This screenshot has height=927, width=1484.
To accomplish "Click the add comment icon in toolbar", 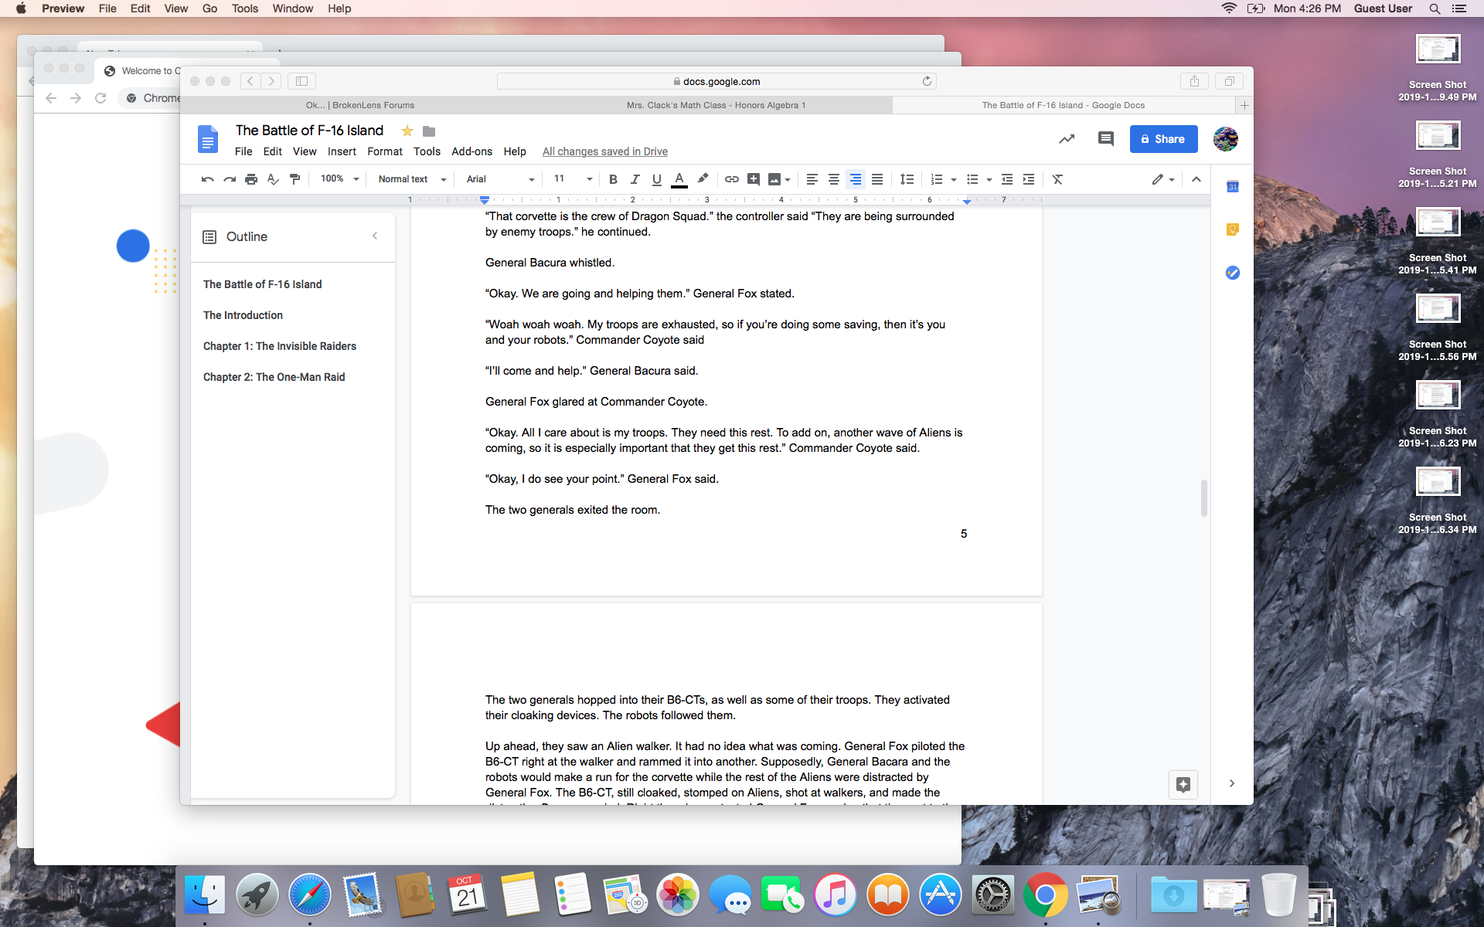I will 754,179.
